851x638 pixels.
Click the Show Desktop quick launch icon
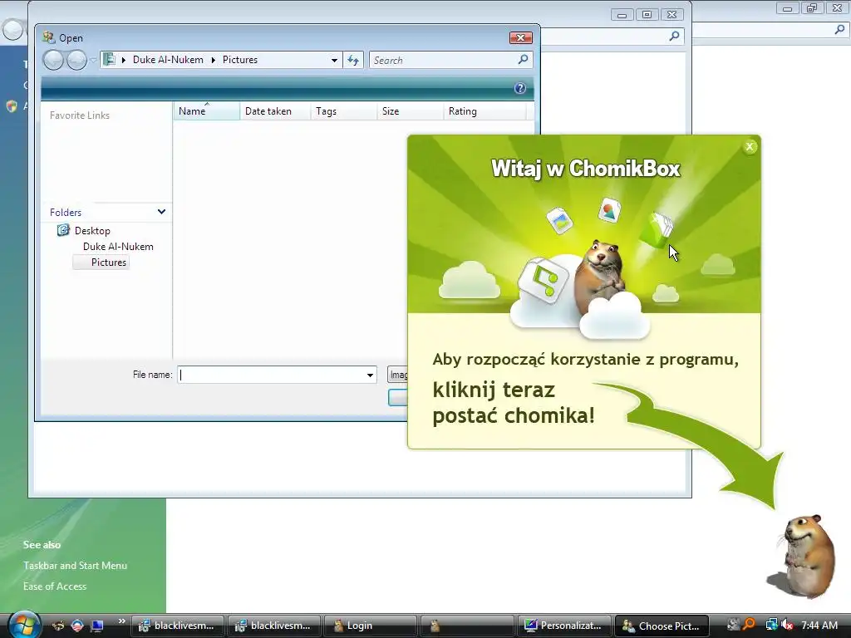point(97,626)
